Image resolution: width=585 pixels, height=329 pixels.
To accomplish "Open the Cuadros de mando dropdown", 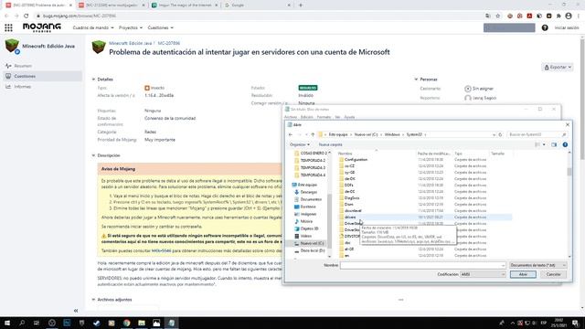I will [93, 27].
